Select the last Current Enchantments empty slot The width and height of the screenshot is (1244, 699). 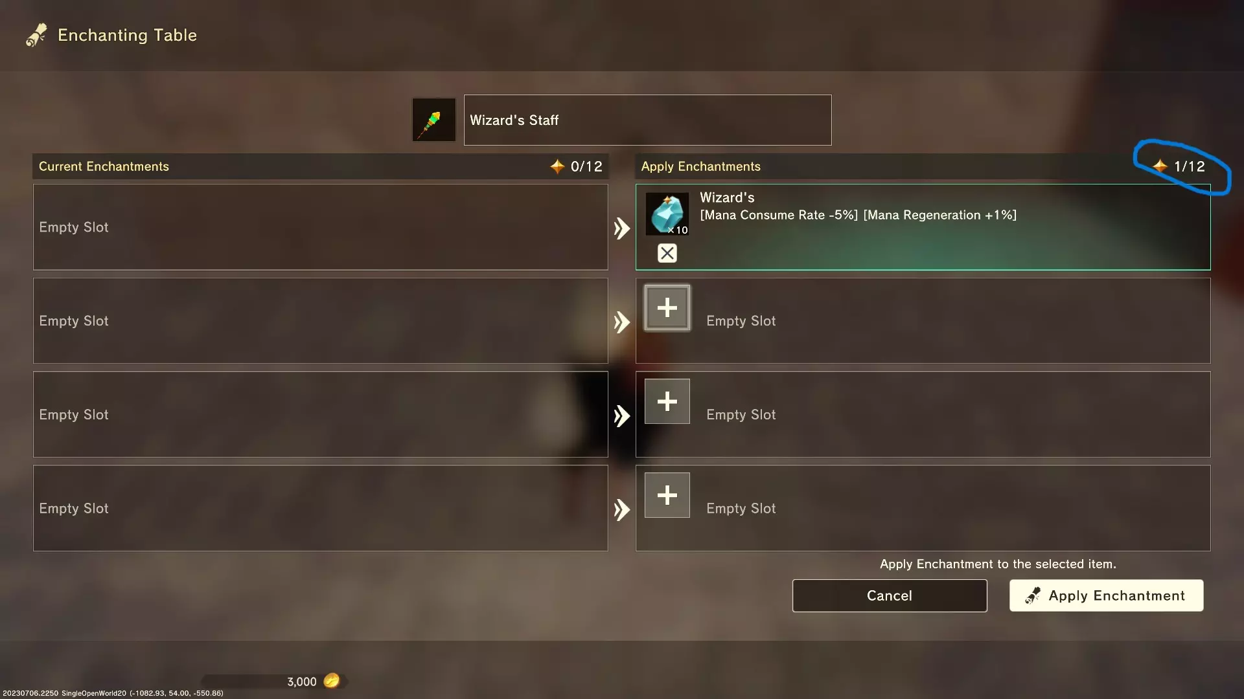coord(321,508)
